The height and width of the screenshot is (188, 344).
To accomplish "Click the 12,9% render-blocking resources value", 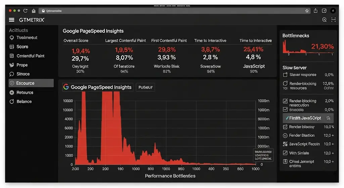I will pos(328,83).
